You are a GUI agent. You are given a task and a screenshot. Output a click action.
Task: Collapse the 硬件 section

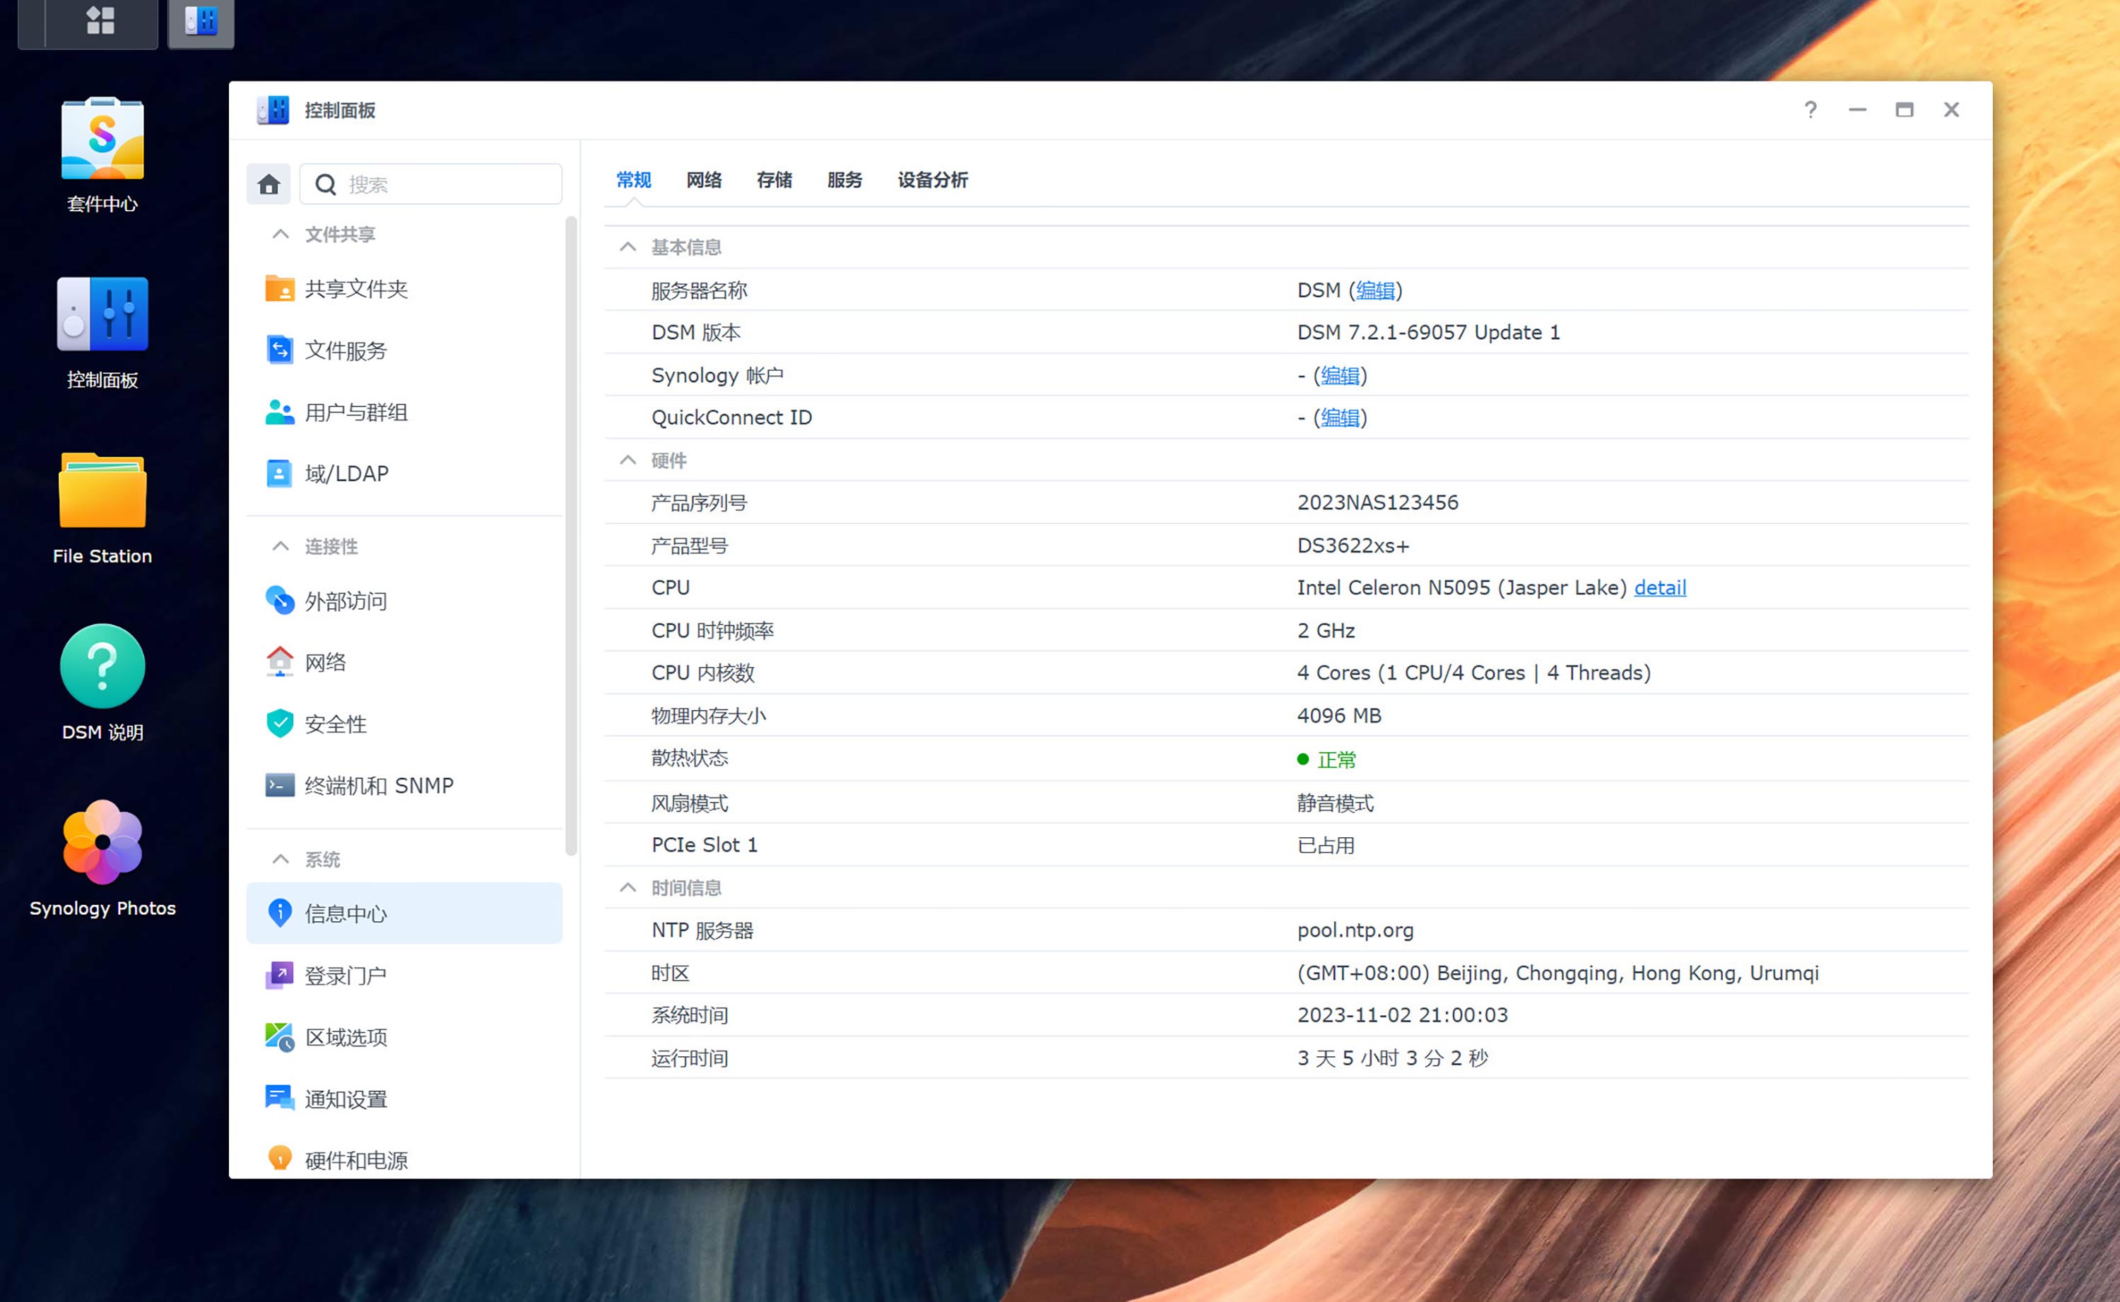tap(628, 460)
